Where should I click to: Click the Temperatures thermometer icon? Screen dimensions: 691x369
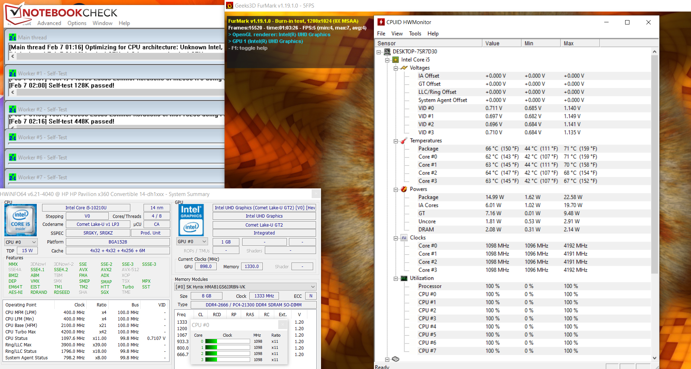click(x=404, y=141)
